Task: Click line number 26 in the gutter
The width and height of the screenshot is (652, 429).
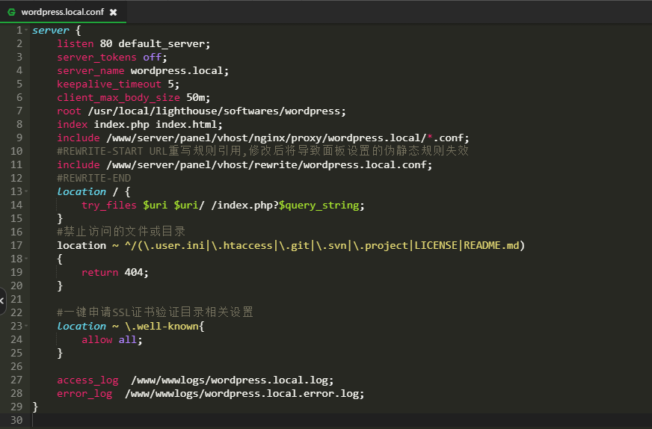Action: [x=16, y=366]
